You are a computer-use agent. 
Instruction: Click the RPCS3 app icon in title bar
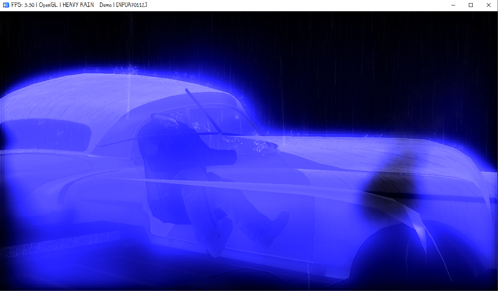pyautogui.click(x=5, y=5)
